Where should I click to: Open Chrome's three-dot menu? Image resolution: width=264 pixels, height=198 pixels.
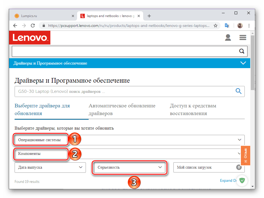tap(249, 26)
